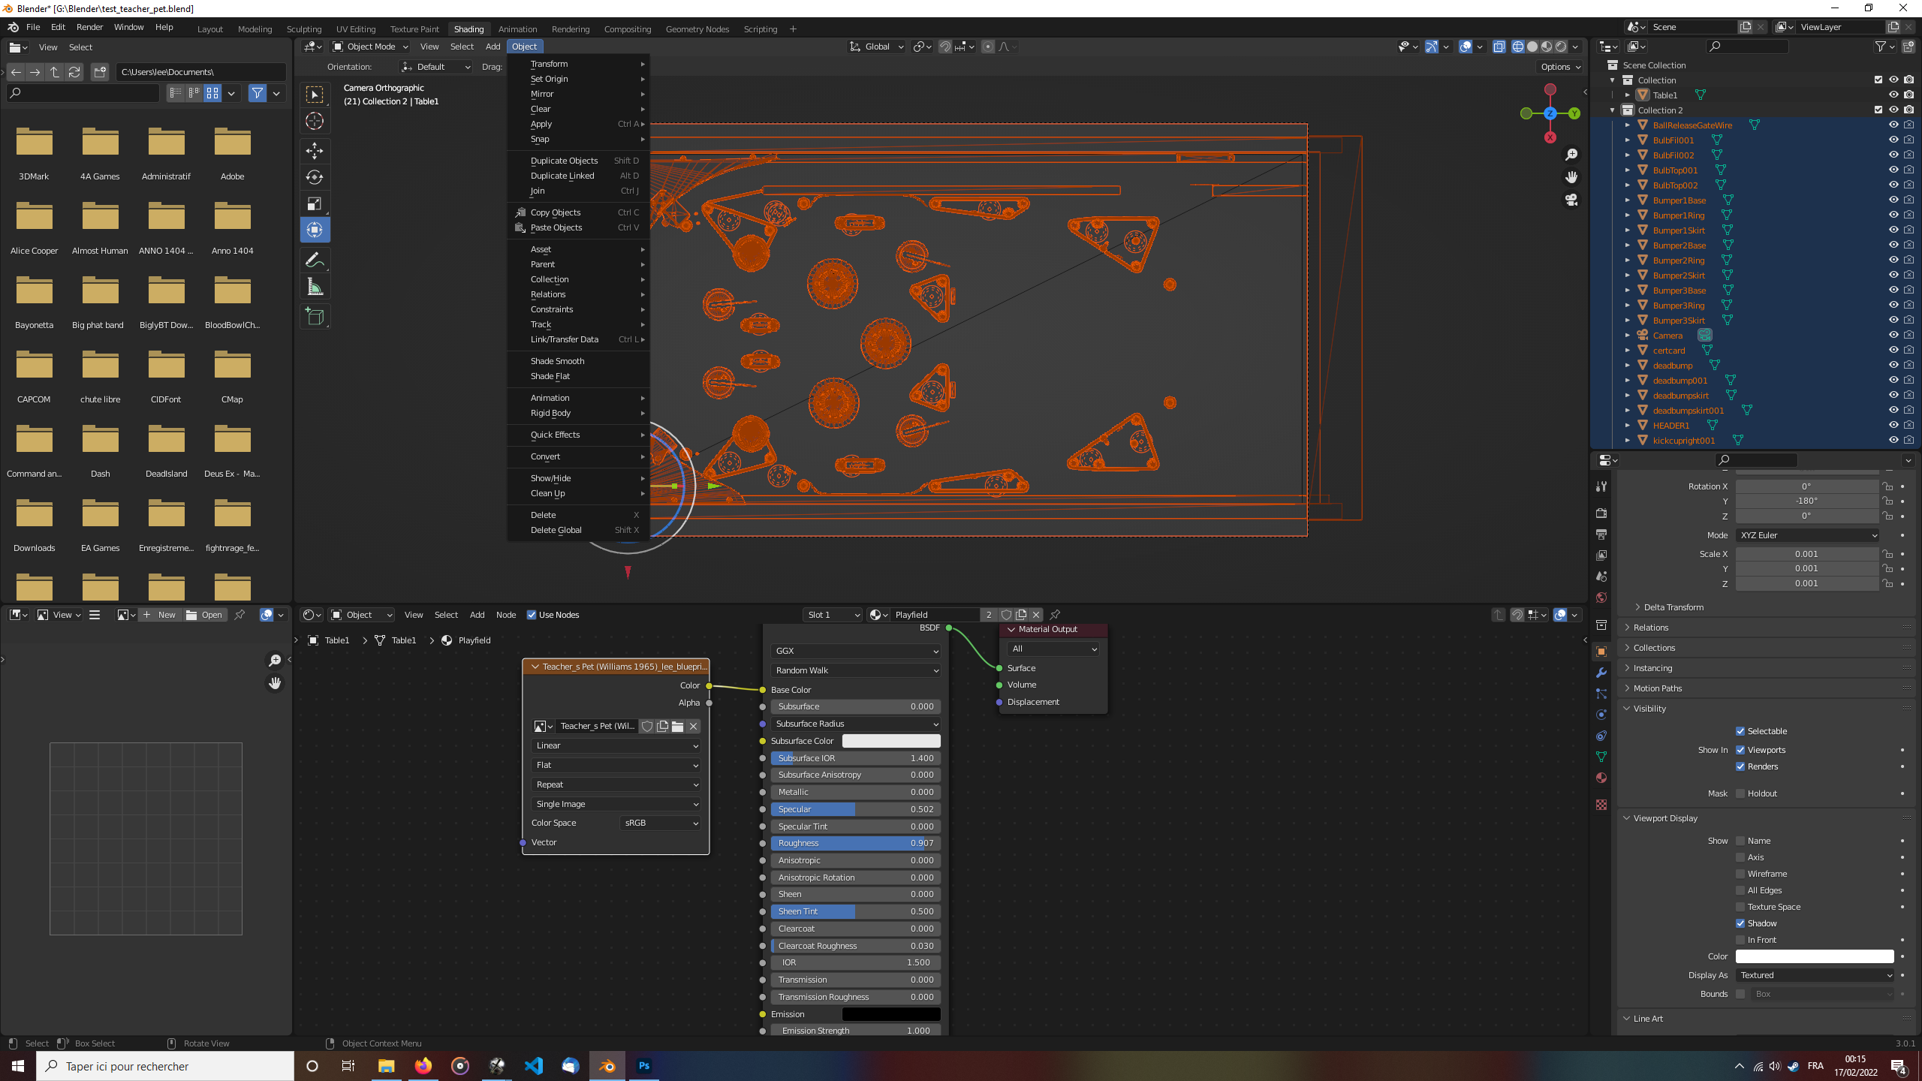Click the viewport zoom magnifier icon
Viewport: 1922px width, 1081px height.
click(x=1571, y=155)
